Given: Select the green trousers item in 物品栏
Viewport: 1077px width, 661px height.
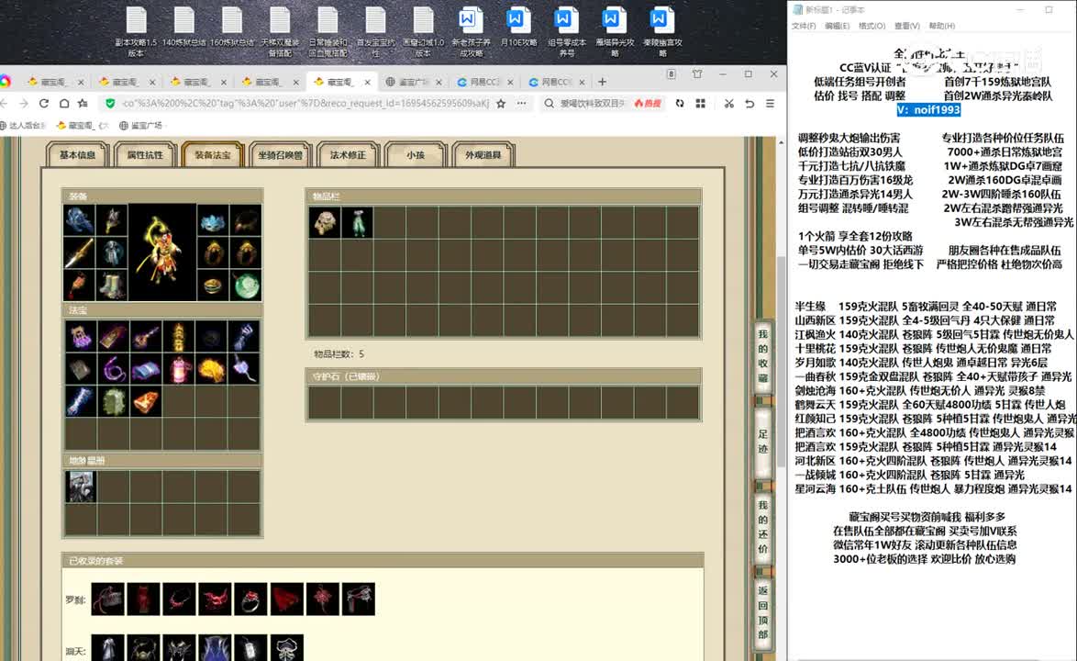Looking at the screenshot, I should (357, 222).
